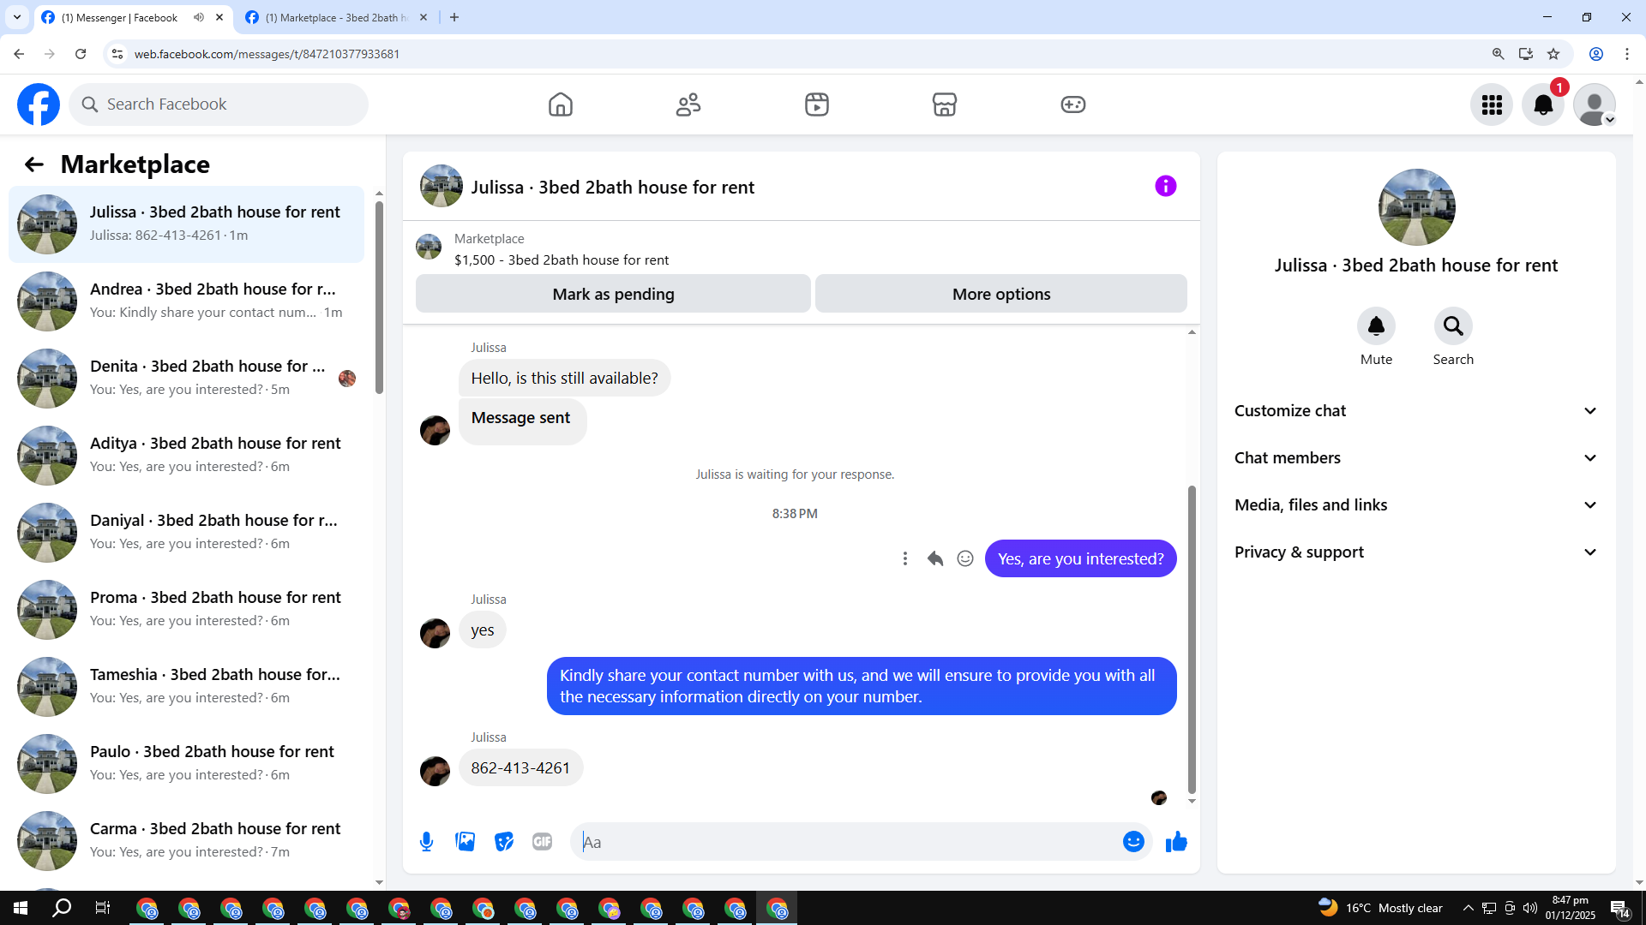Expand Media, files and links section
This screenshot has height=925, width=1646.
click(x=1416, y=505)
